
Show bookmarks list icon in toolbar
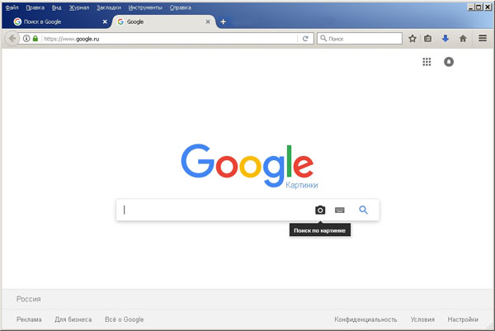(x=427, y=39)
